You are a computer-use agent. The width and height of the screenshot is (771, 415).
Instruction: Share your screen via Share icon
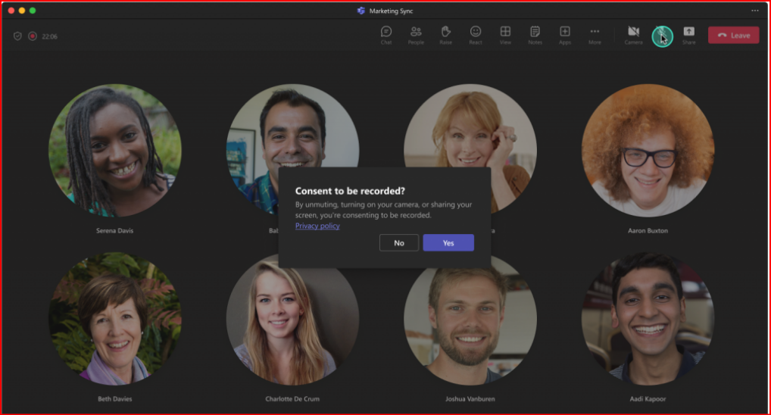pyautogui.click(x=688, y=34)
